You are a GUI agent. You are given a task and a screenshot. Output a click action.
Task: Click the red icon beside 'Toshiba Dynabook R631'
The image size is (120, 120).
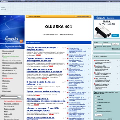click(68, 98)
